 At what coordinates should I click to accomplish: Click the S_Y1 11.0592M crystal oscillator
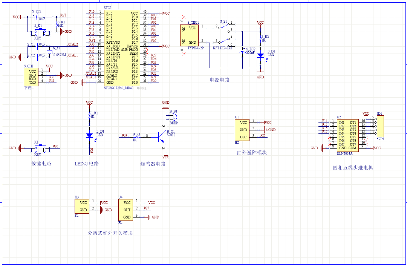[49, 52]
